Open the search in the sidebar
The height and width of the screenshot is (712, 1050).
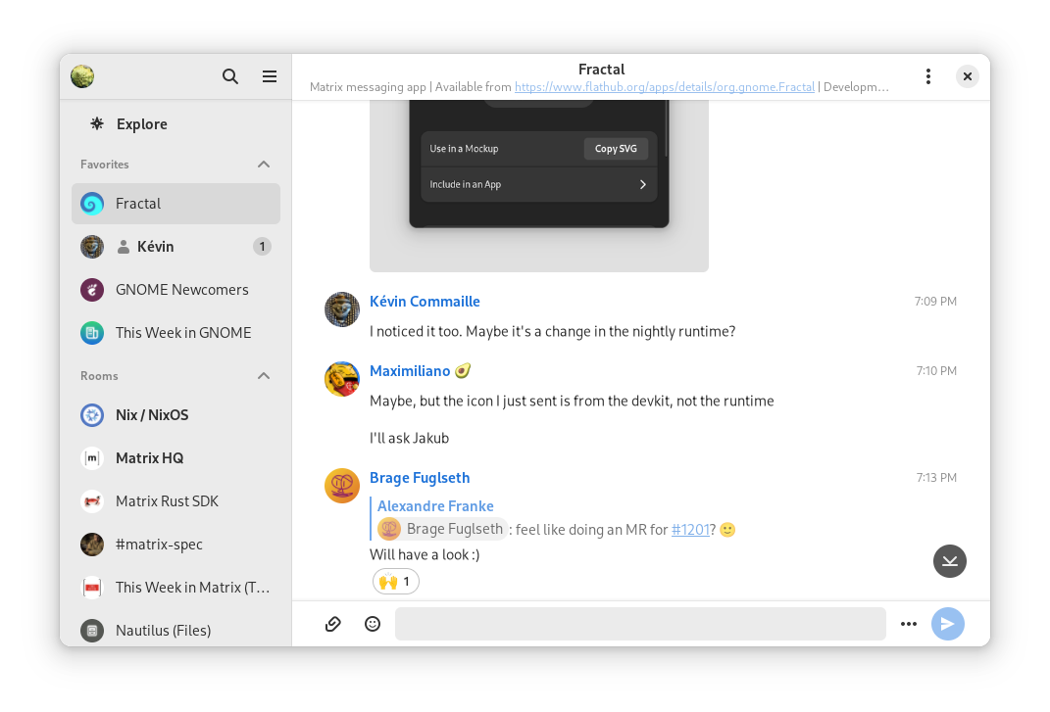230,76
